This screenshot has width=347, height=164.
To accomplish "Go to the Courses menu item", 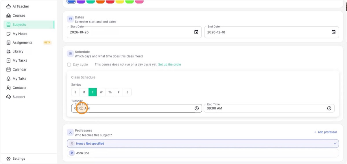I will point(29,16).
